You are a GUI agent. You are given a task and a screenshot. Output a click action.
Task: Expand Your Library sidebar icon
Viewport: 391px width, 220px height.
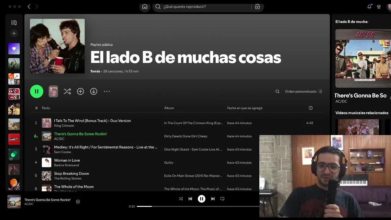14,23
